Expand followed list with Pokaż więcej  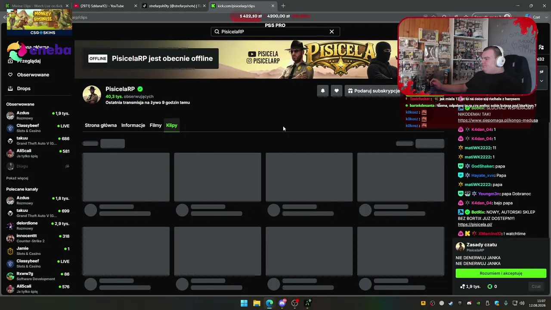pyautogui.click(x=17, y=178)
